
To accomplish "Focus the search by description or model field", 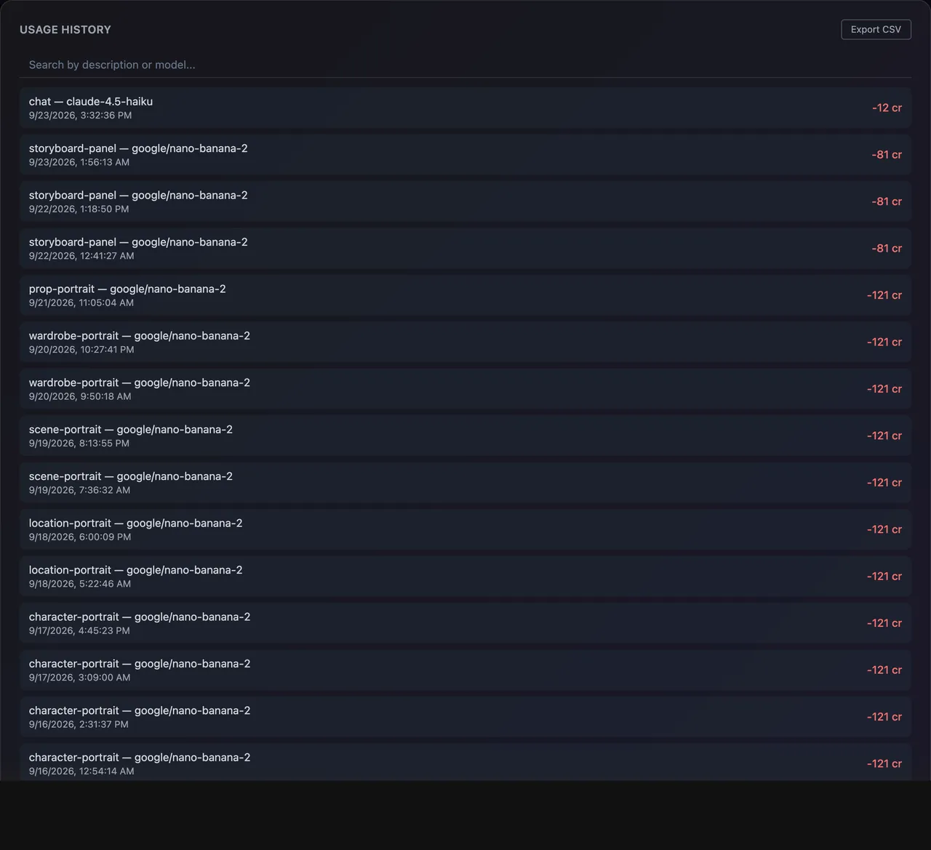I will (x=465, y=65).
